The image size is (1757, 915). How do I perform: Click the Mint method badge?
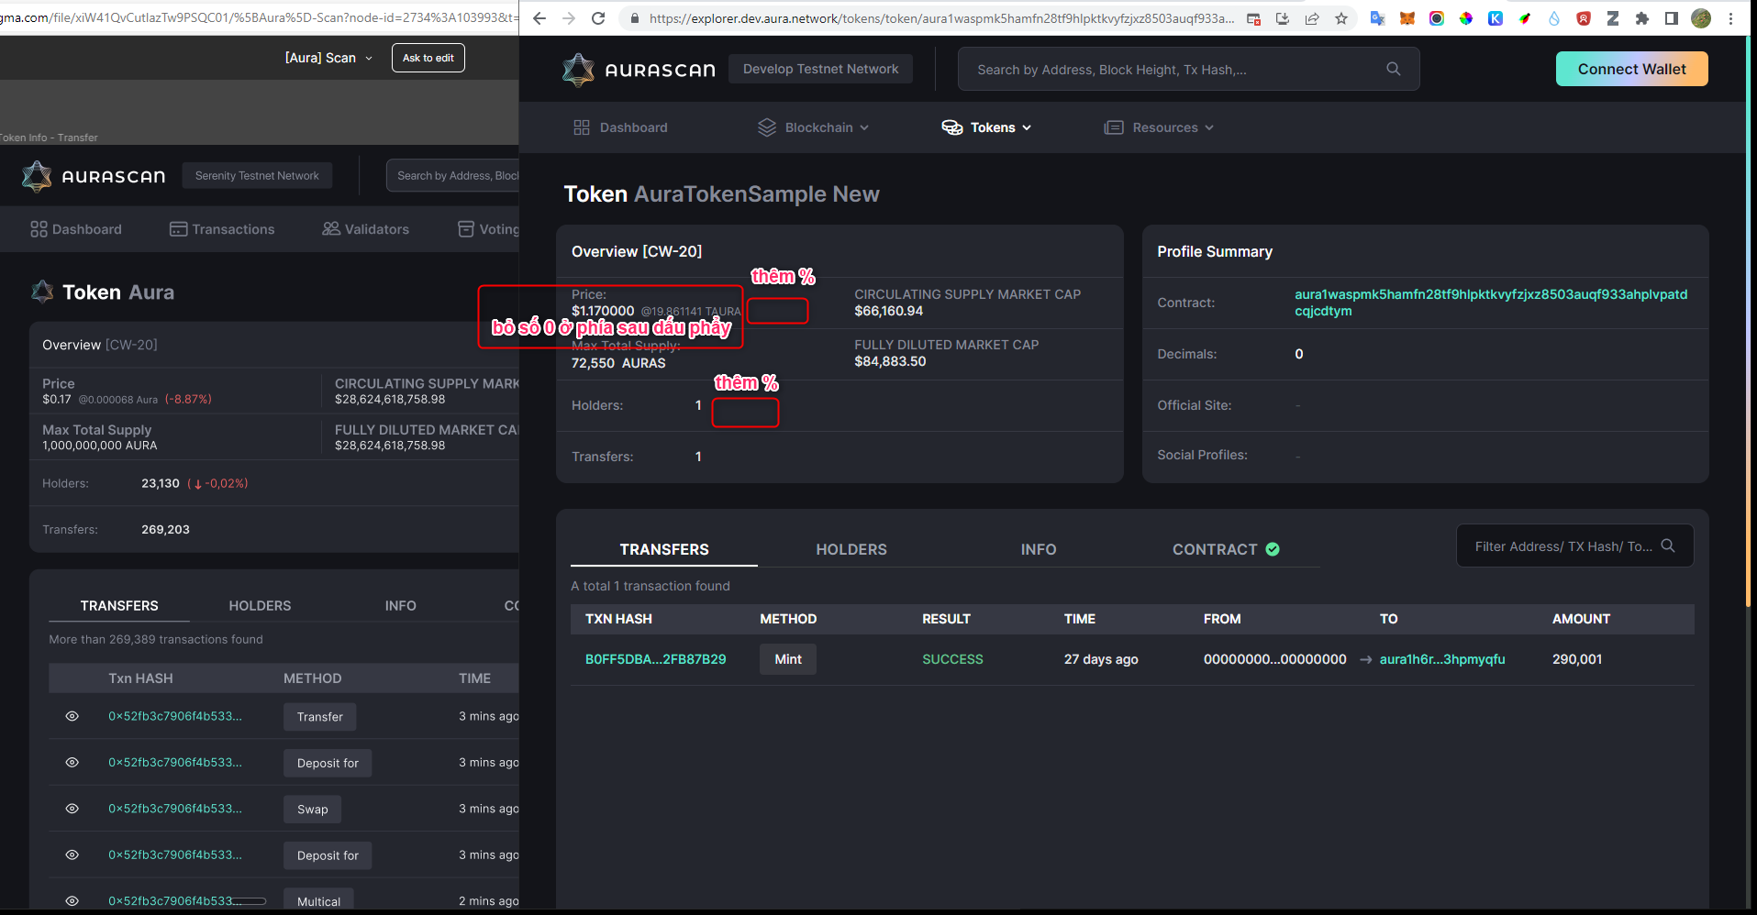pos(788,659)
